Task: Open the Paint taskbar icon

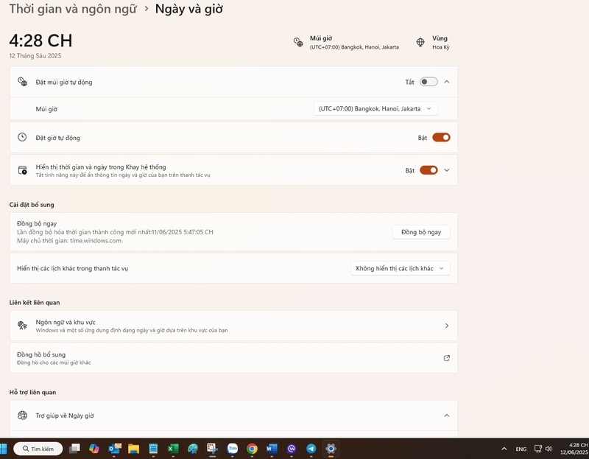Action: point(193,449)
